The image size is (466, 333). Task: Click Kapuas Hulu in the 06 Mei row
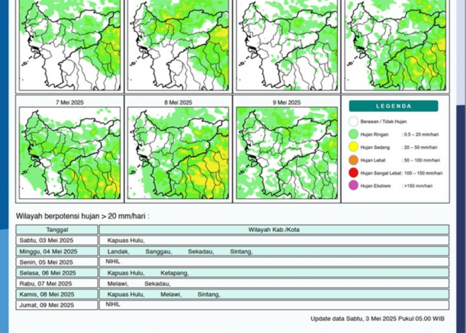pos(126,273)
